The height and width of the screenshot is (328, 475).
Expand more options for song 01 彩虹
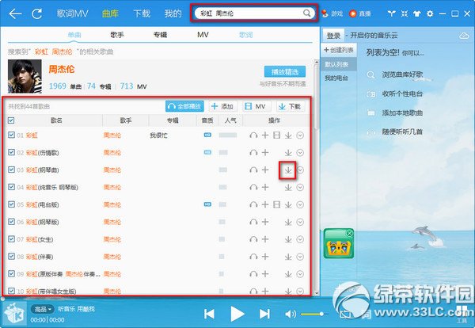coord(300,135)
